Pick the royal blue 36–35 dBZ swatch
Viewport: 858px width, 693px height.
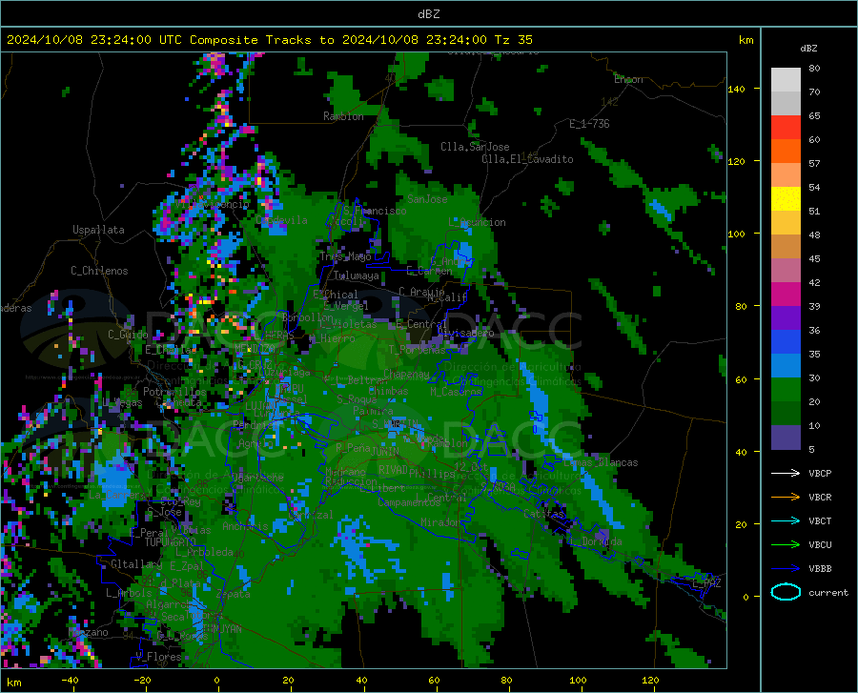coord(786,342)
